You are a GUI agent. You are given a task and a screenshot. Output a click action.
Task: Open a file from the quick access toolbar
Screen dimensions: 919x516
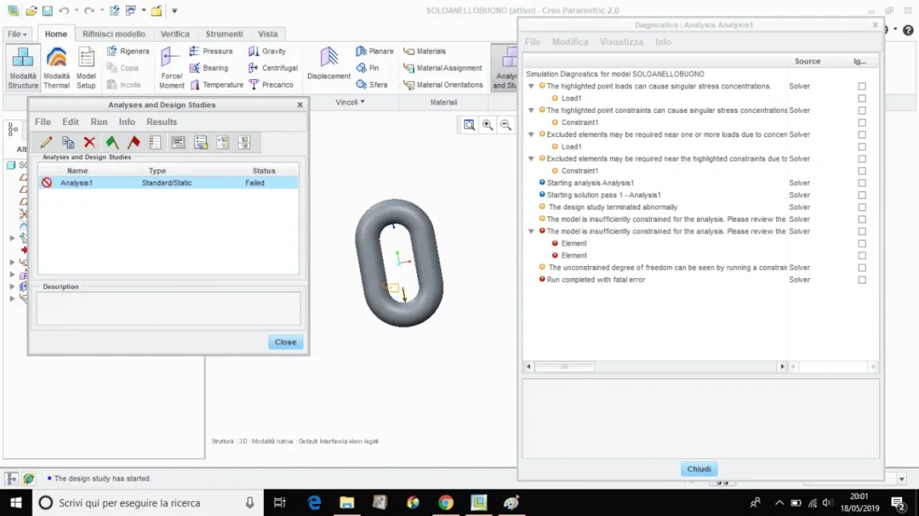[x=31, y=10]
